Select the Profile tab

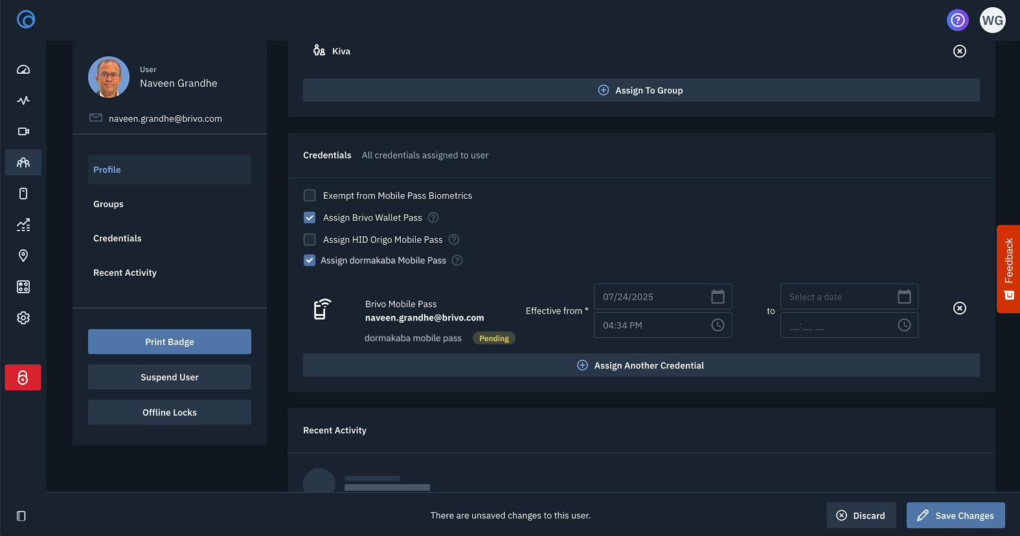pos(170,170)
